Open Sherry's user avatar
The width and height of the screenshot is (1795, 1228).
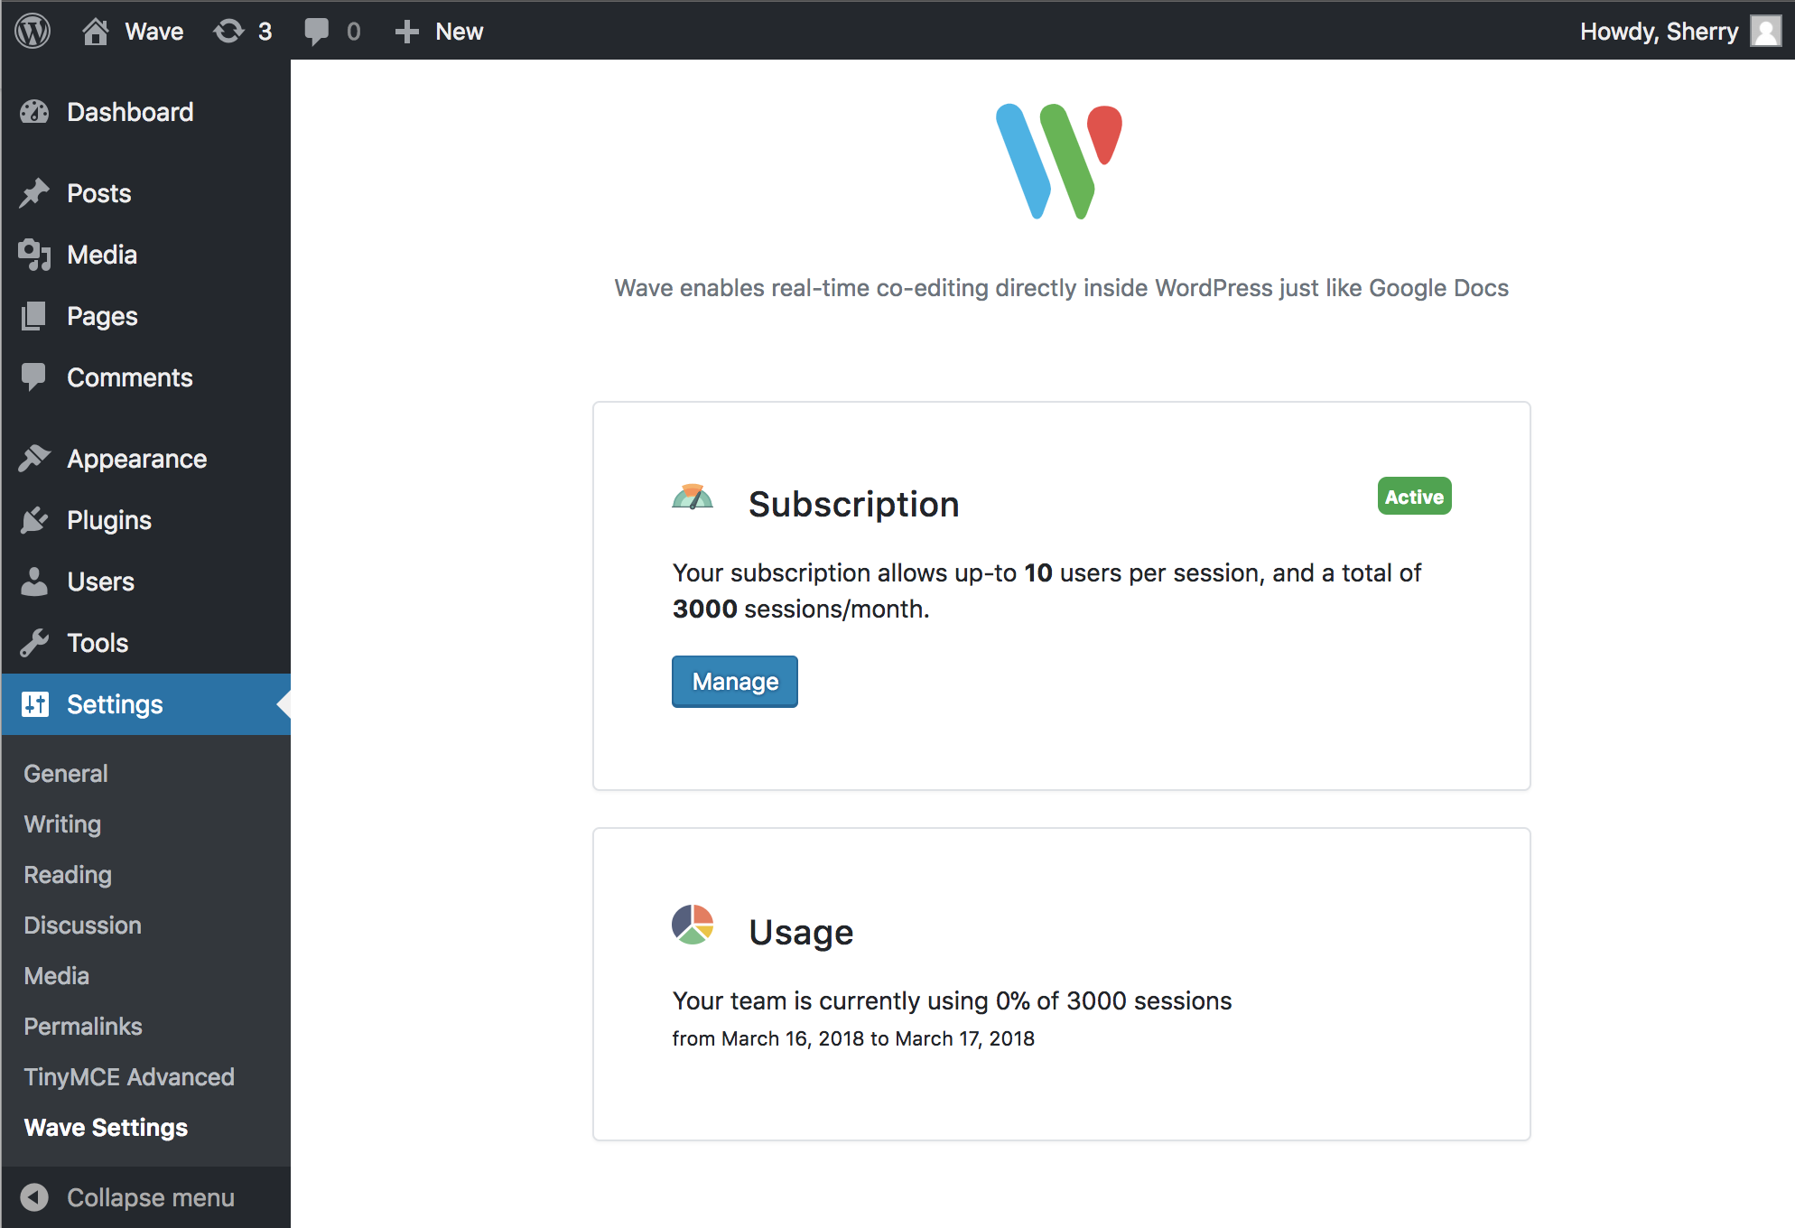pos(1766,32)
